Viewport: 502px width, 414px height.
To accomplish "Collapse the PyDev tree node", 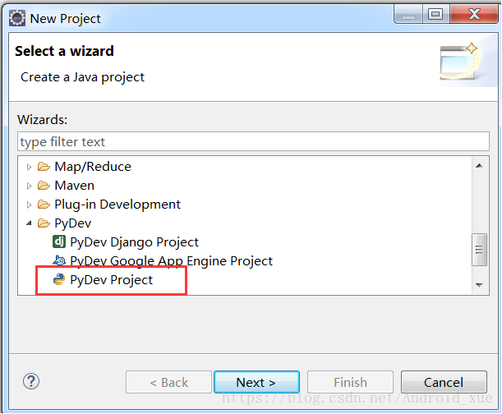I will pos(29,223).
